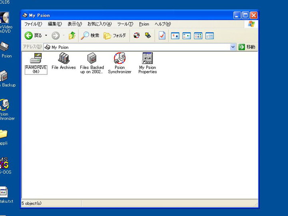Click the green Back arrow button
The width and height of the screenshot is (288, 216).
(x=29, y=36)
